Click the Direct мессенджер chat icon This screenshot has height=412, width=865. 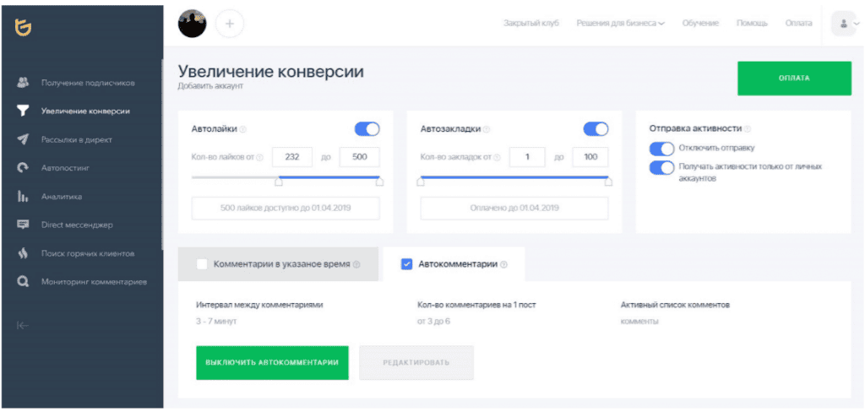point(23,225)
